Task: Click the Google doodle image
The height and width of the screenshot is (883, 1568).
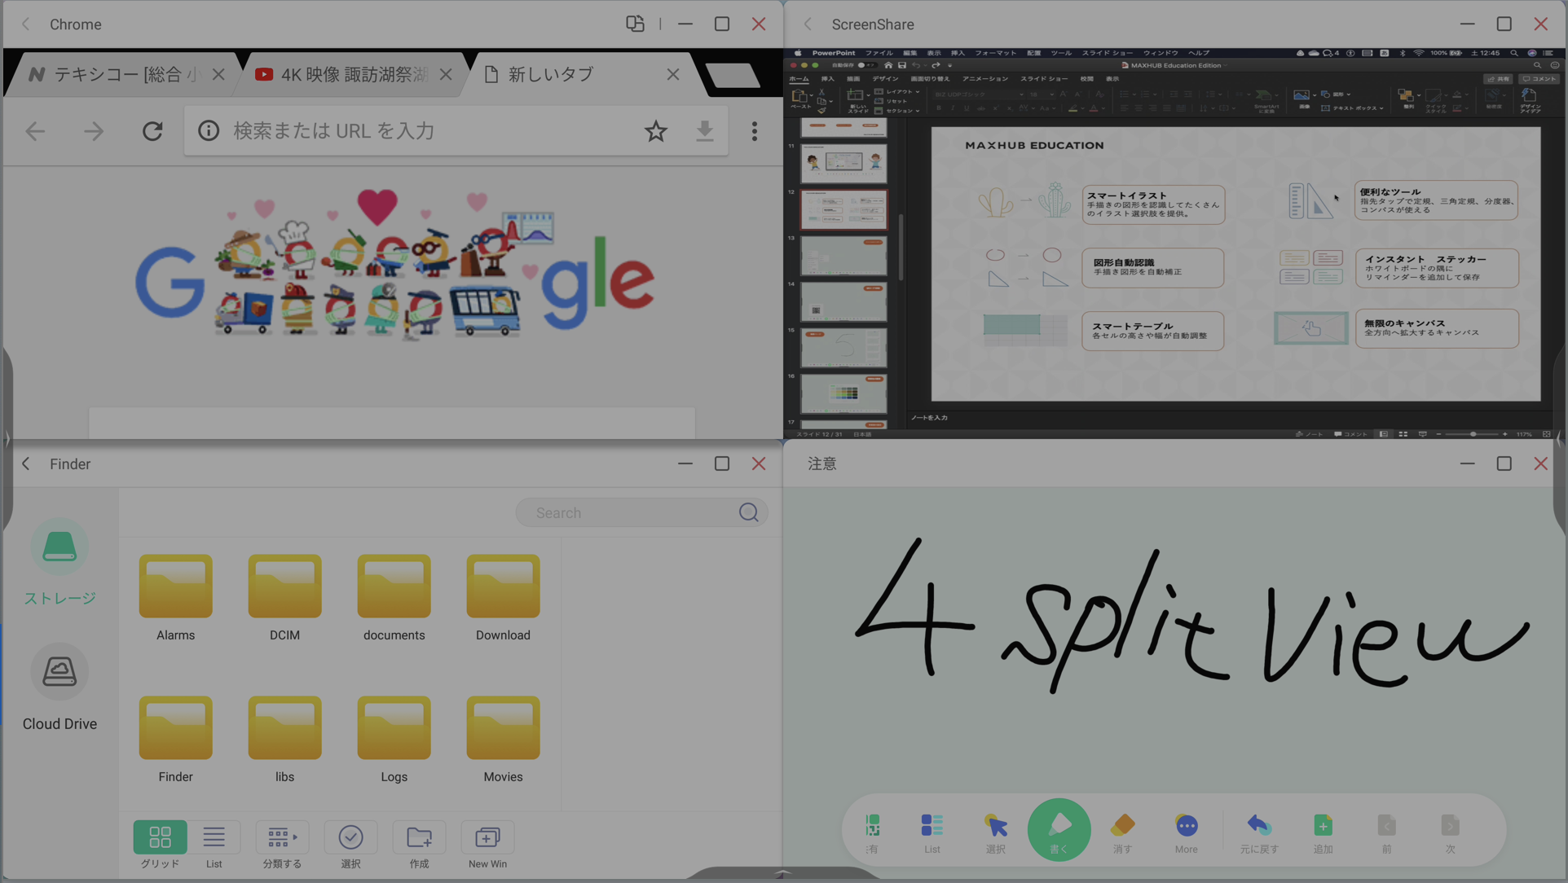Action: 394,266
